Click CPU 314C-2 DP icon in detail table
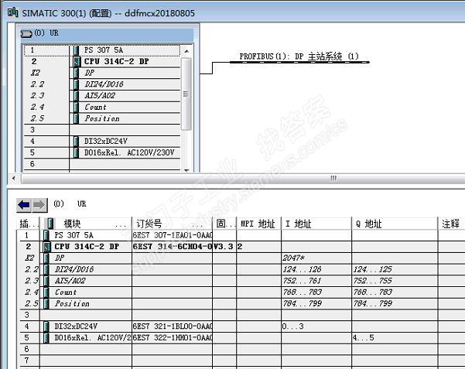465x369 pixels. point(47,247)
